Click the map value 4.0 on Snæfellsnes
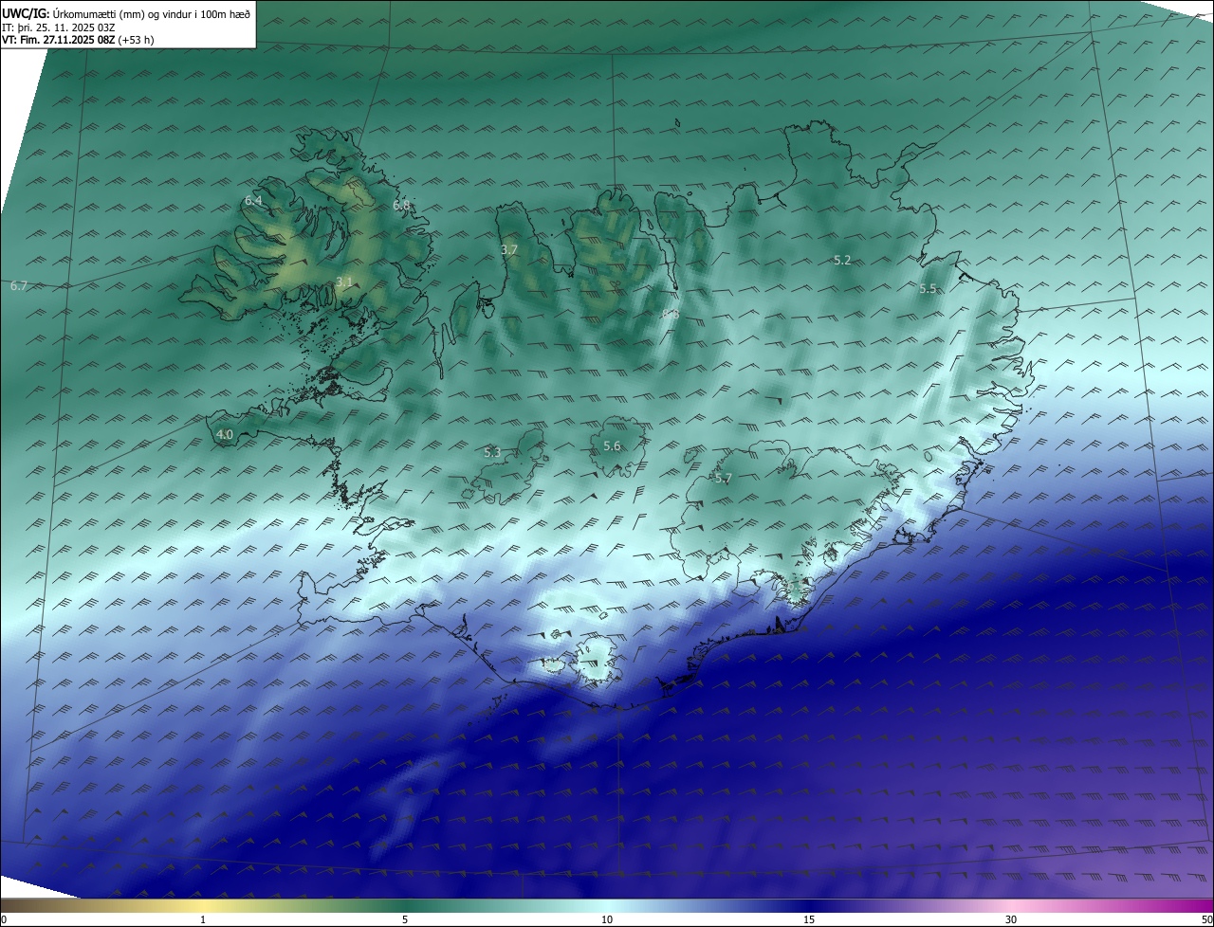This screenshot has width=1214, height=927. click(x=225, y=435)
